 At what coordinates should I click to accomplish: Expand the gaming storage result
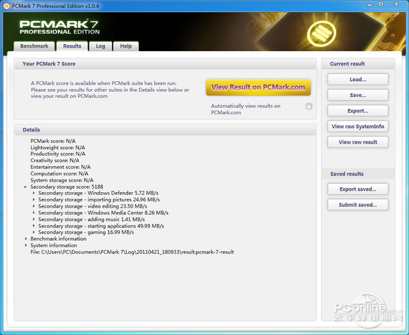(34, 232)
